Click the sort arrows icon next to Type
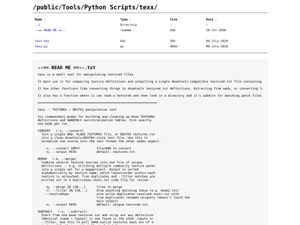The image size is (300, 225). click(131, 19)
